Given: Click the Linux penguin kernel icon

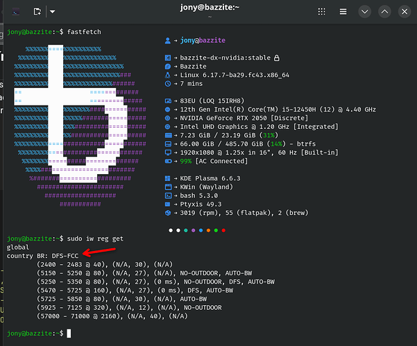Looking at the screenshot, I should [168, 76].
